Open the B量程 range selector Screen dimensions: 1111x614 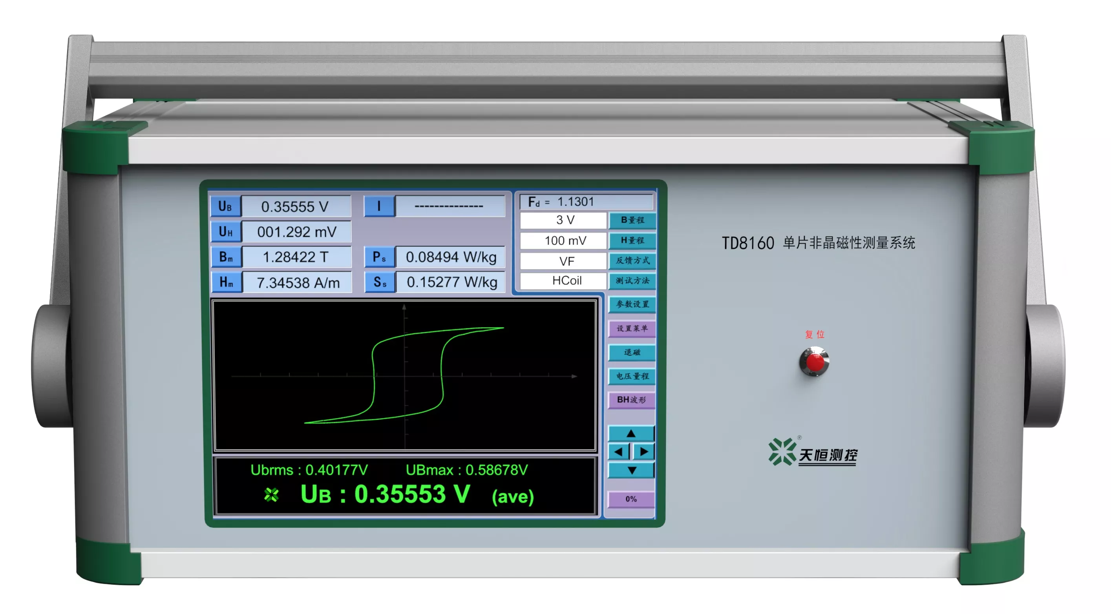632,220
